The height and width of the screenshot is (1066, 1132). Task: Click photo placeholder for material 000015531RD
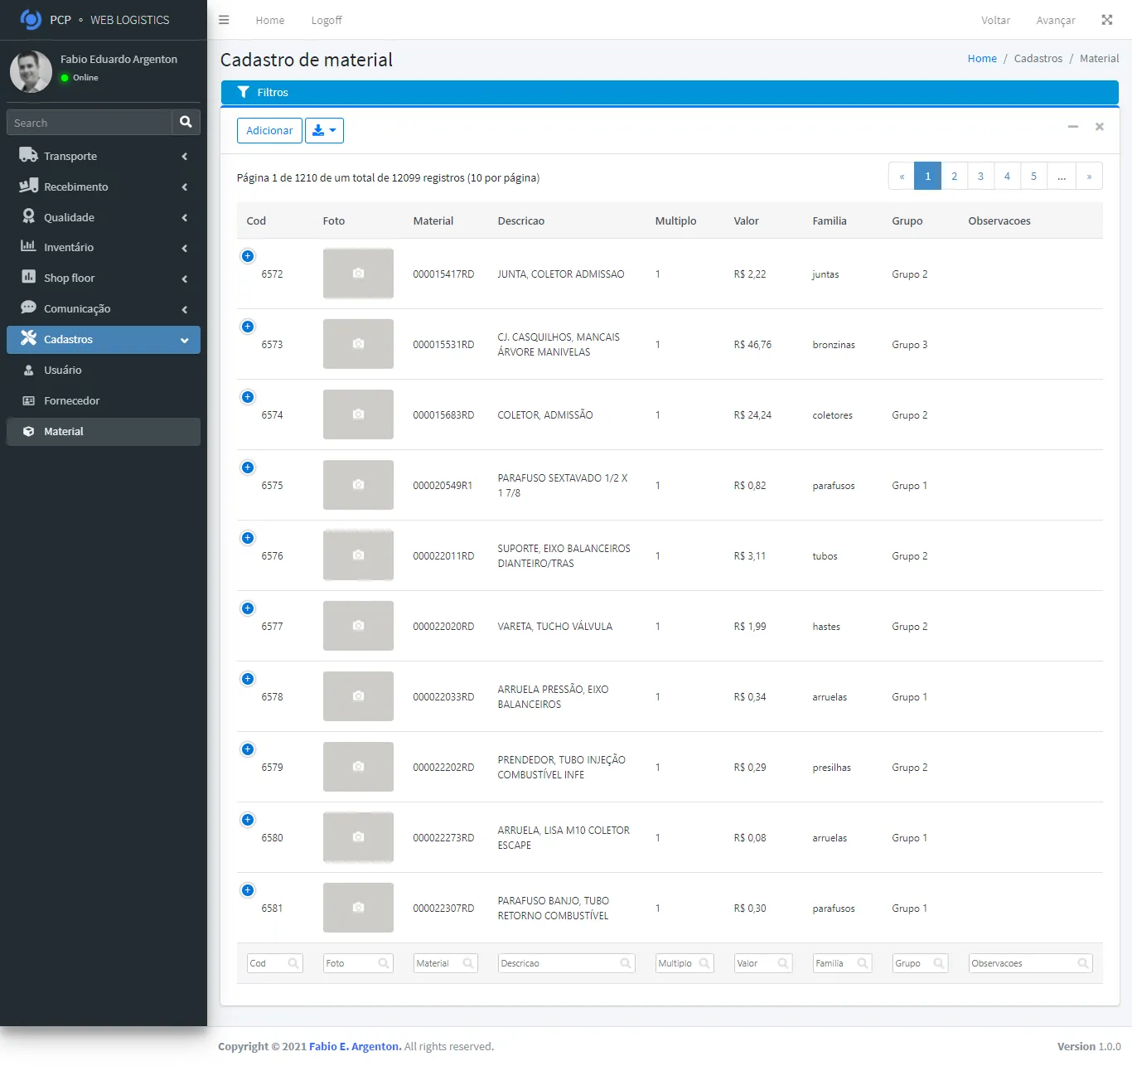coord(358,344)
